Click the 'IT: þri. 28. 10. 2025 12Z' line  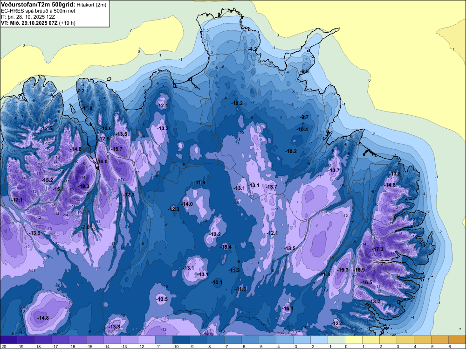coord(28,17)
